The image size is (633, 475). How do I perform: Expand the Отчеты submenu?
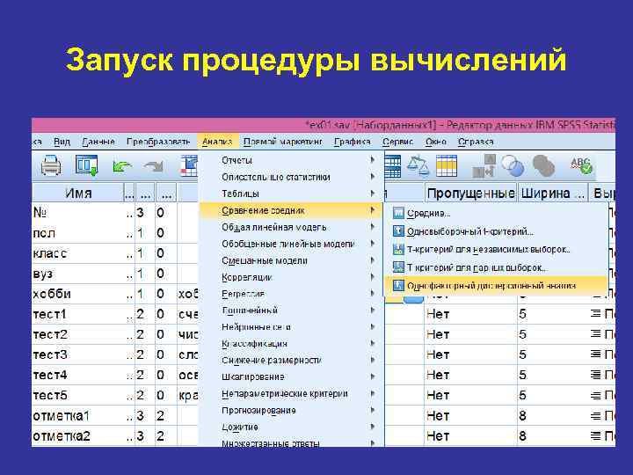coord(291,160)
